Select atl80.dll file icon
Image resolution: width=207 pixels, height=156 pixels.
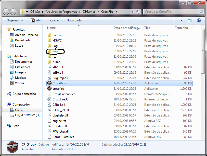49,72
